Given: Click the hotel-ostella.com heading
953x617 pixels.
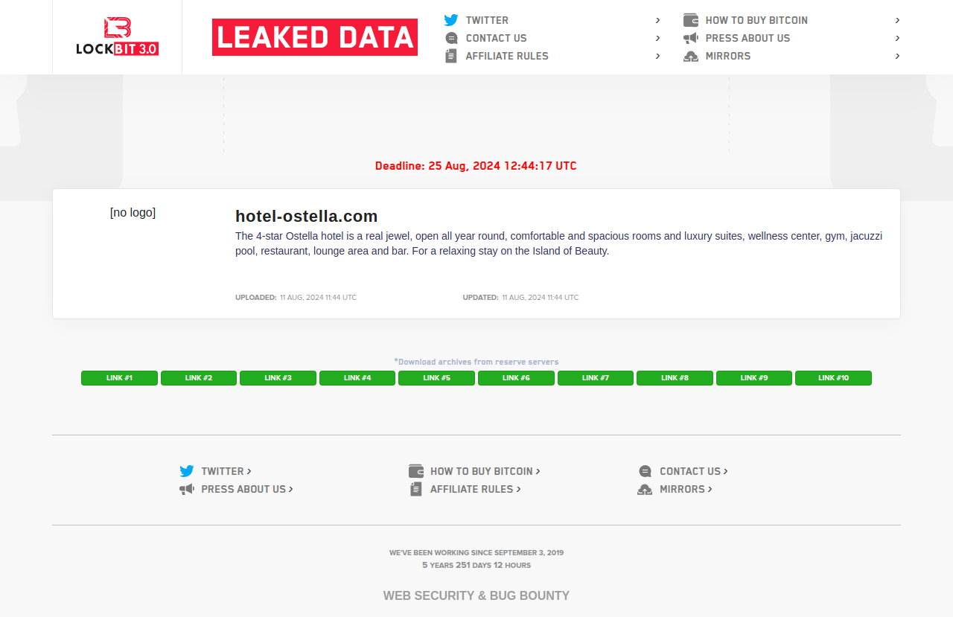Looking at the screenshot, I should point(307,216).
